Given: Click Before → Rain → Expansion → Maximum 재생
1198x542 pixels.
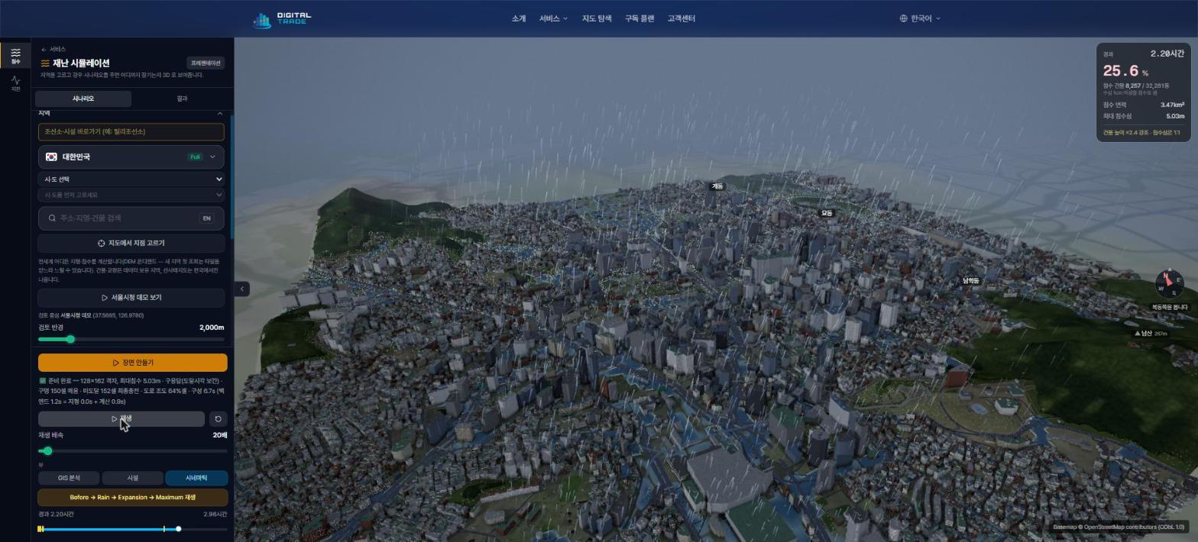Looking at the screenshot, I should click(132, 498).
